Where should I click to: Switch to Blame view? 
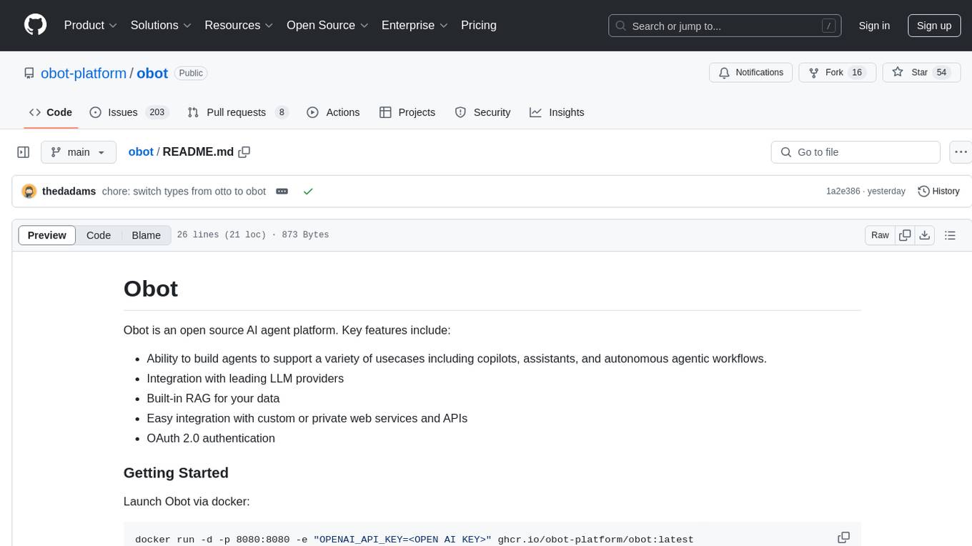pos(147,235)
